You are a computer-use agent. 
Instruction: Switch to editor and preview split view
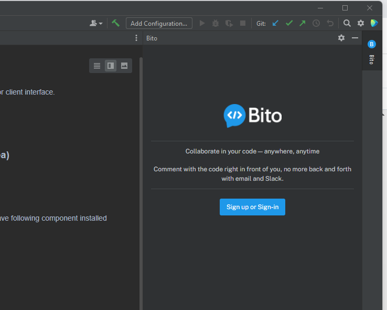(x=111, y=66)
